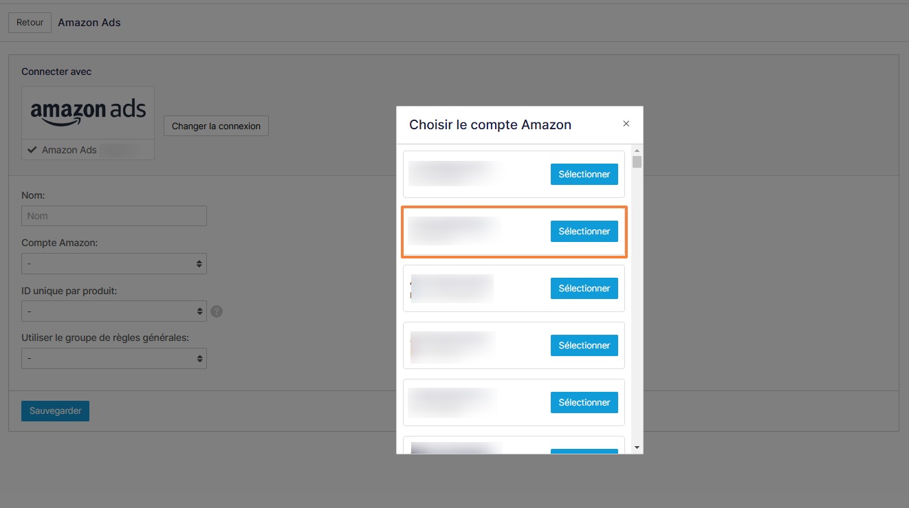Click the amazon ads logo
This screenshot has height=508, width=909.
[88, 113]
